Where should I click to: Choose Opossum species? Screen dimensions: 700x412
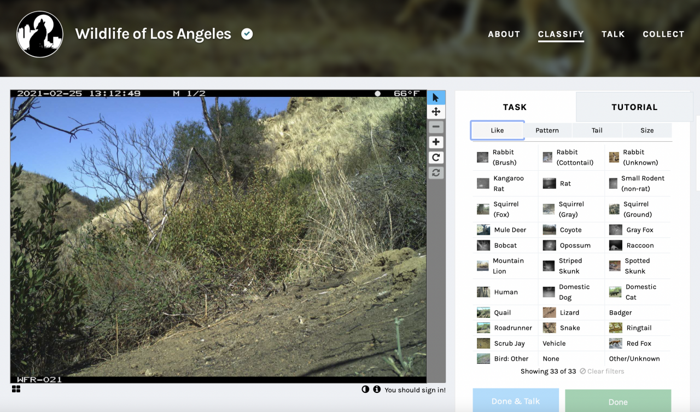pyautogui.click(x=571, y=245)
